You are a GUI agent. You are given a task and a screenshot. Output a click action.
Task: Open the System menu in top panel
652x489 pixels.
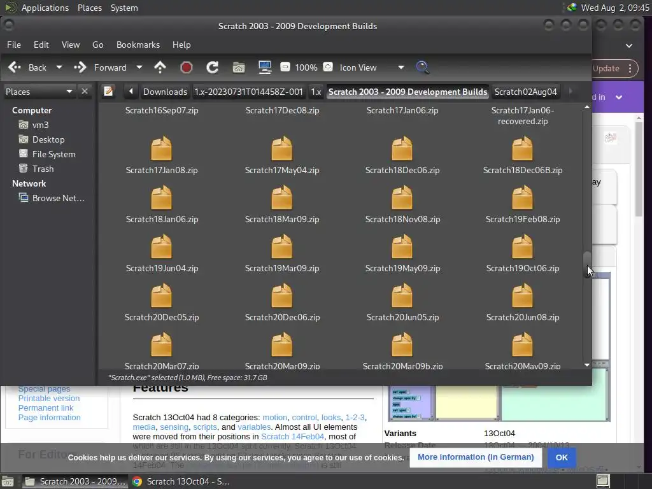(124, 8)
